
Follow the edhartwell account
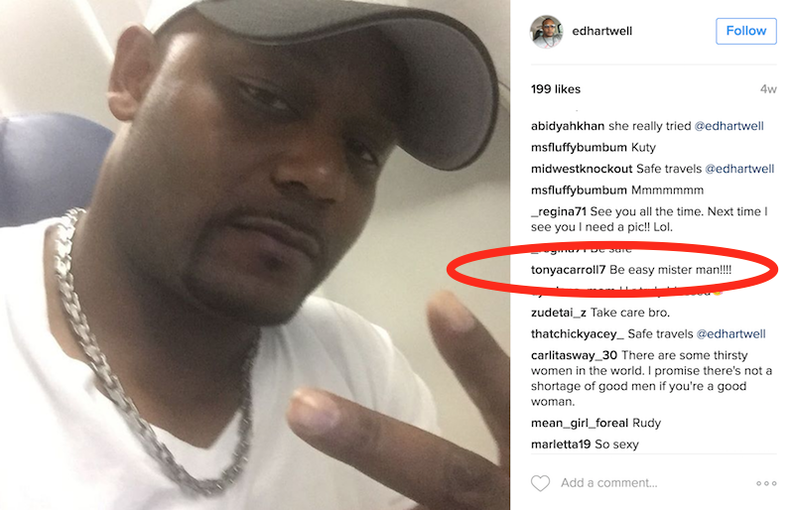746,31
